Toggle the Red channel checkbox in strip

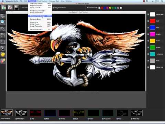[x=31, y=119]
